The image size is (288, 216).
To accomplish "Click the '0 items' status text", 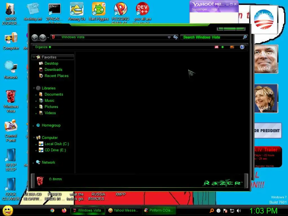I will [55, 179].
